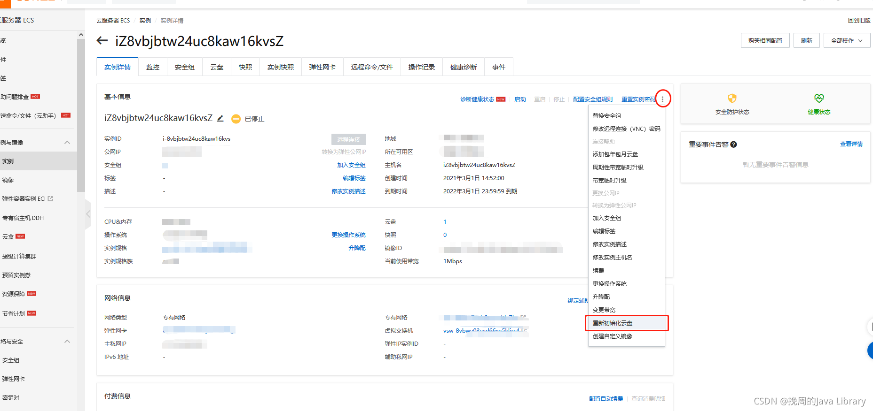
Task: Open the 远程命令/文件 tab
Action: tap(372, 67)
